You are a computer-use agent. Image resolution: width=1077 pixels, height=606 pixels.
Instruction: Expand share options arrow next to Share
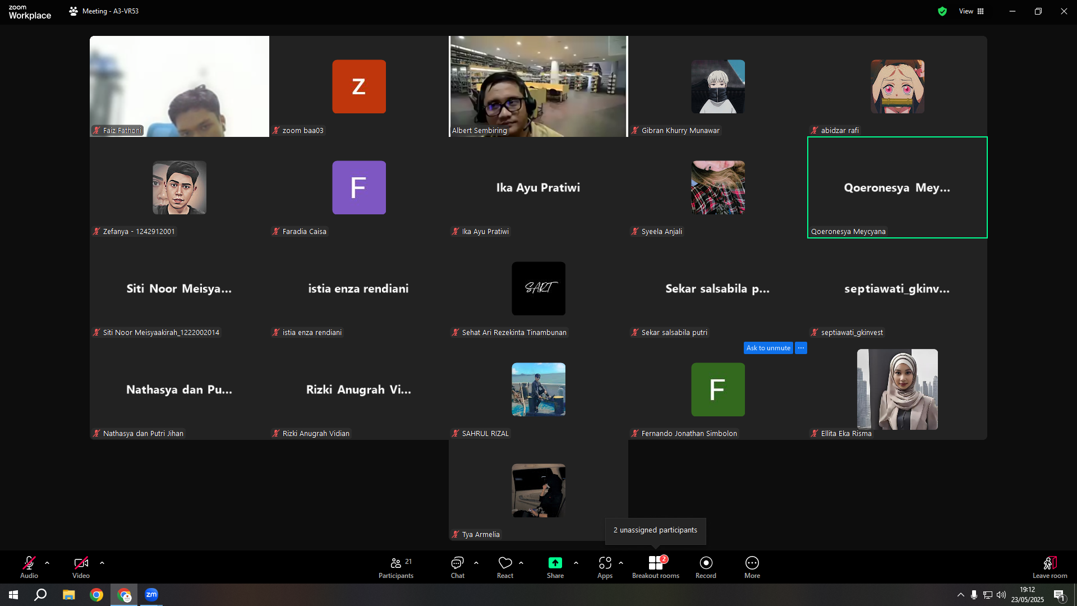pos(576,563)
